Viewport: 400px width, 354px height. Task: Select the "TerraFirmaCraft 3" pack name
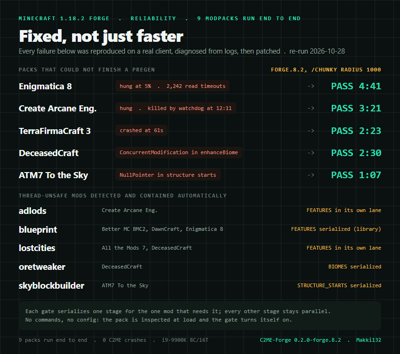tap(55, 131)
